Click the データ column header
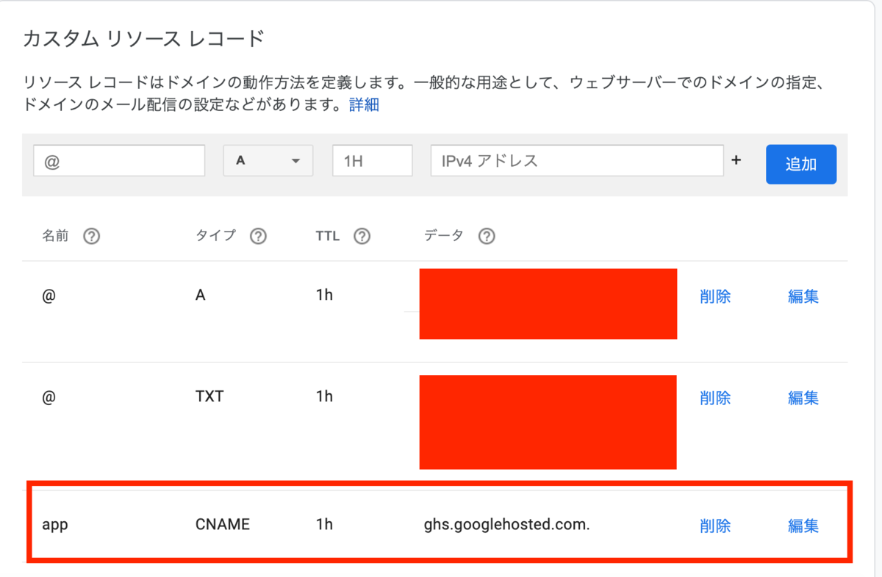This screenshot has width=882, height=577. click(444, 236)
